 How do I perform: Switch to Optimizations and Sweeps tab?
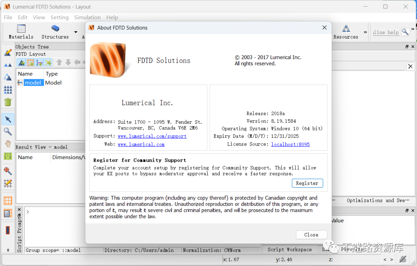tap(378, 201)
